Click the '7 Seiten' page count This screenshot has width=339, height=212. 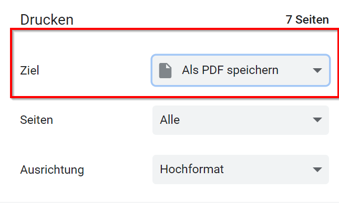307,20
